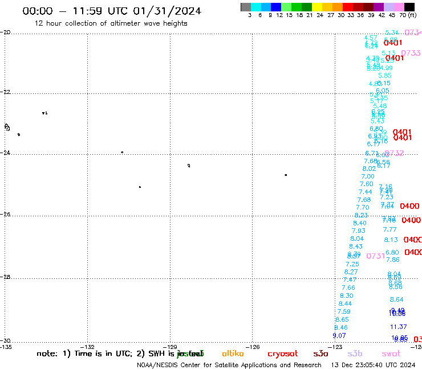Click the '00:00 – 11:59 UTC 01/31/2024' title
Viewport: 422px width, 370px height.
click(x=112, y=11)
